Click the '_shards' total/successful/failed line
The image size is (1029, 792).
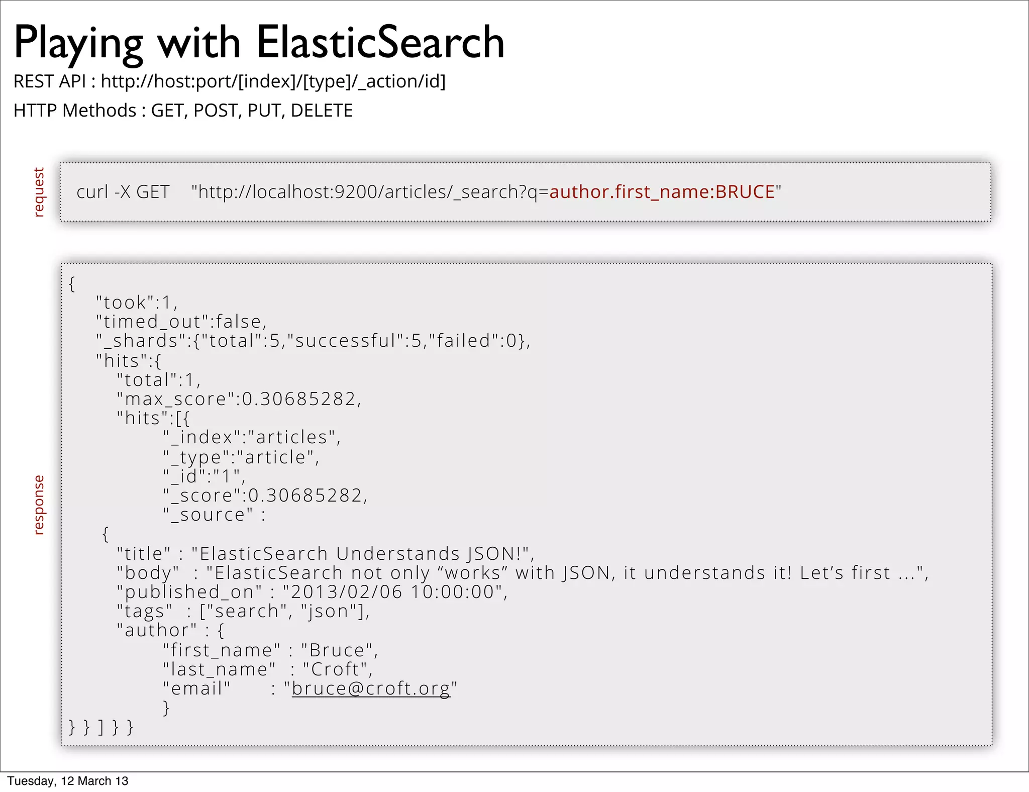[313, 341]
